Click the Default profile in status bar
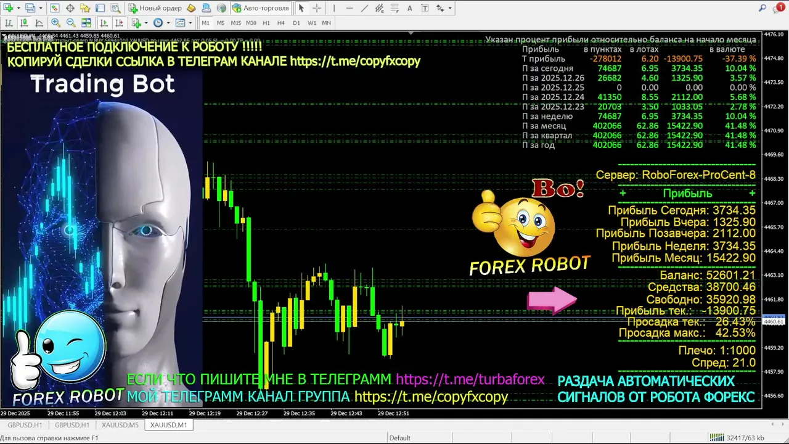This screenshot has height=444, width=789. (399, 438)
